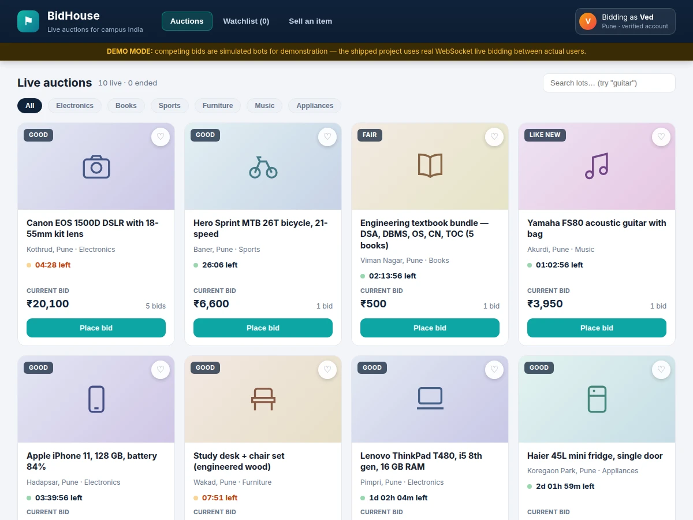The height and width of the screenshot is (520, 693).
Task: Click the 04:28 left countdown
Action: (x=53, y=265)
